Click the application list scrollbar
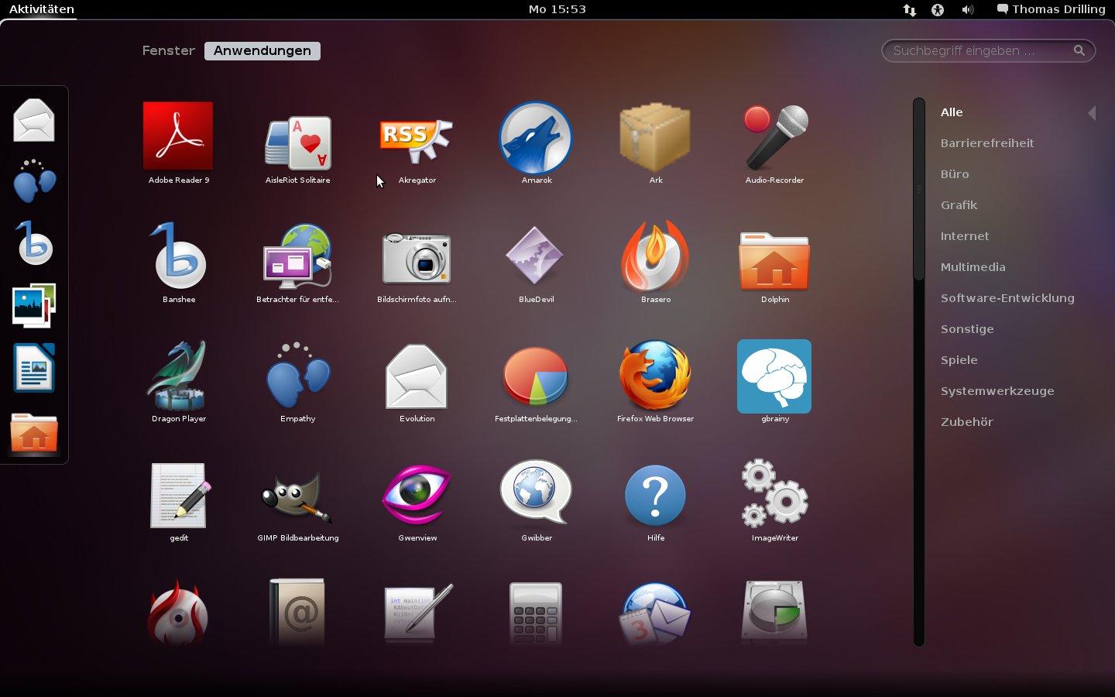 coord(919,190)
